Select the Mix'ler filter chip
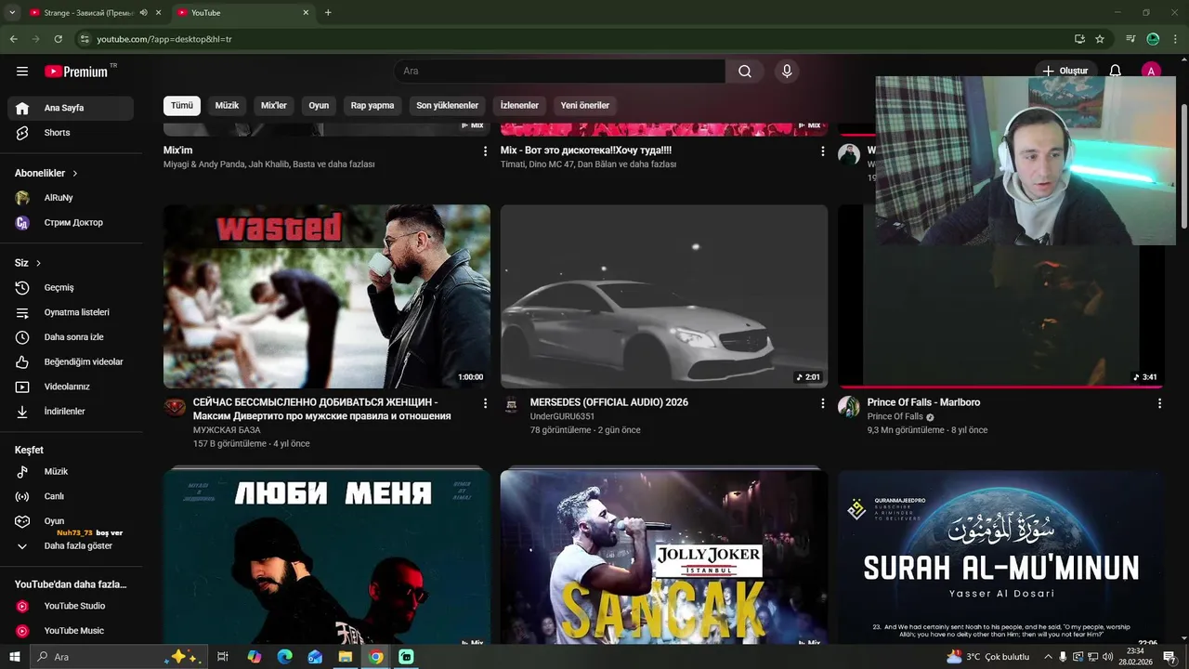This screenshot has width=1189, height=669. 274,106
